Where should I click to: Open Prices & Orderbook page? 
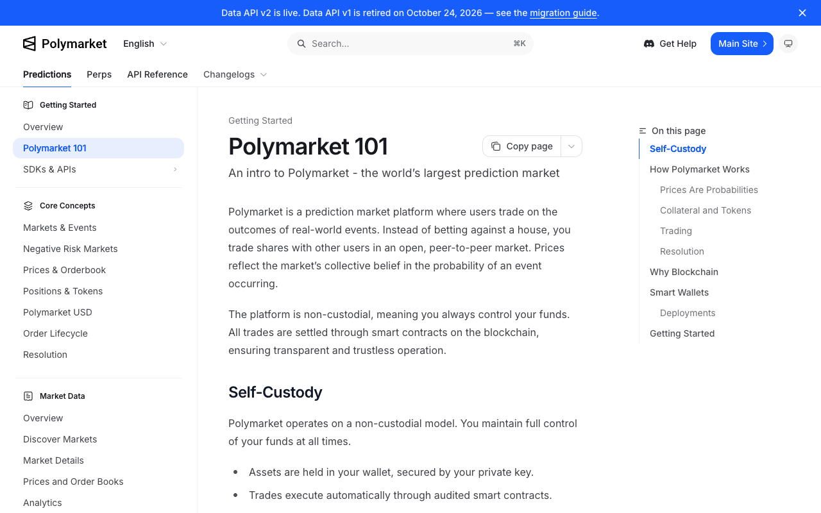[x=98, y=270]
